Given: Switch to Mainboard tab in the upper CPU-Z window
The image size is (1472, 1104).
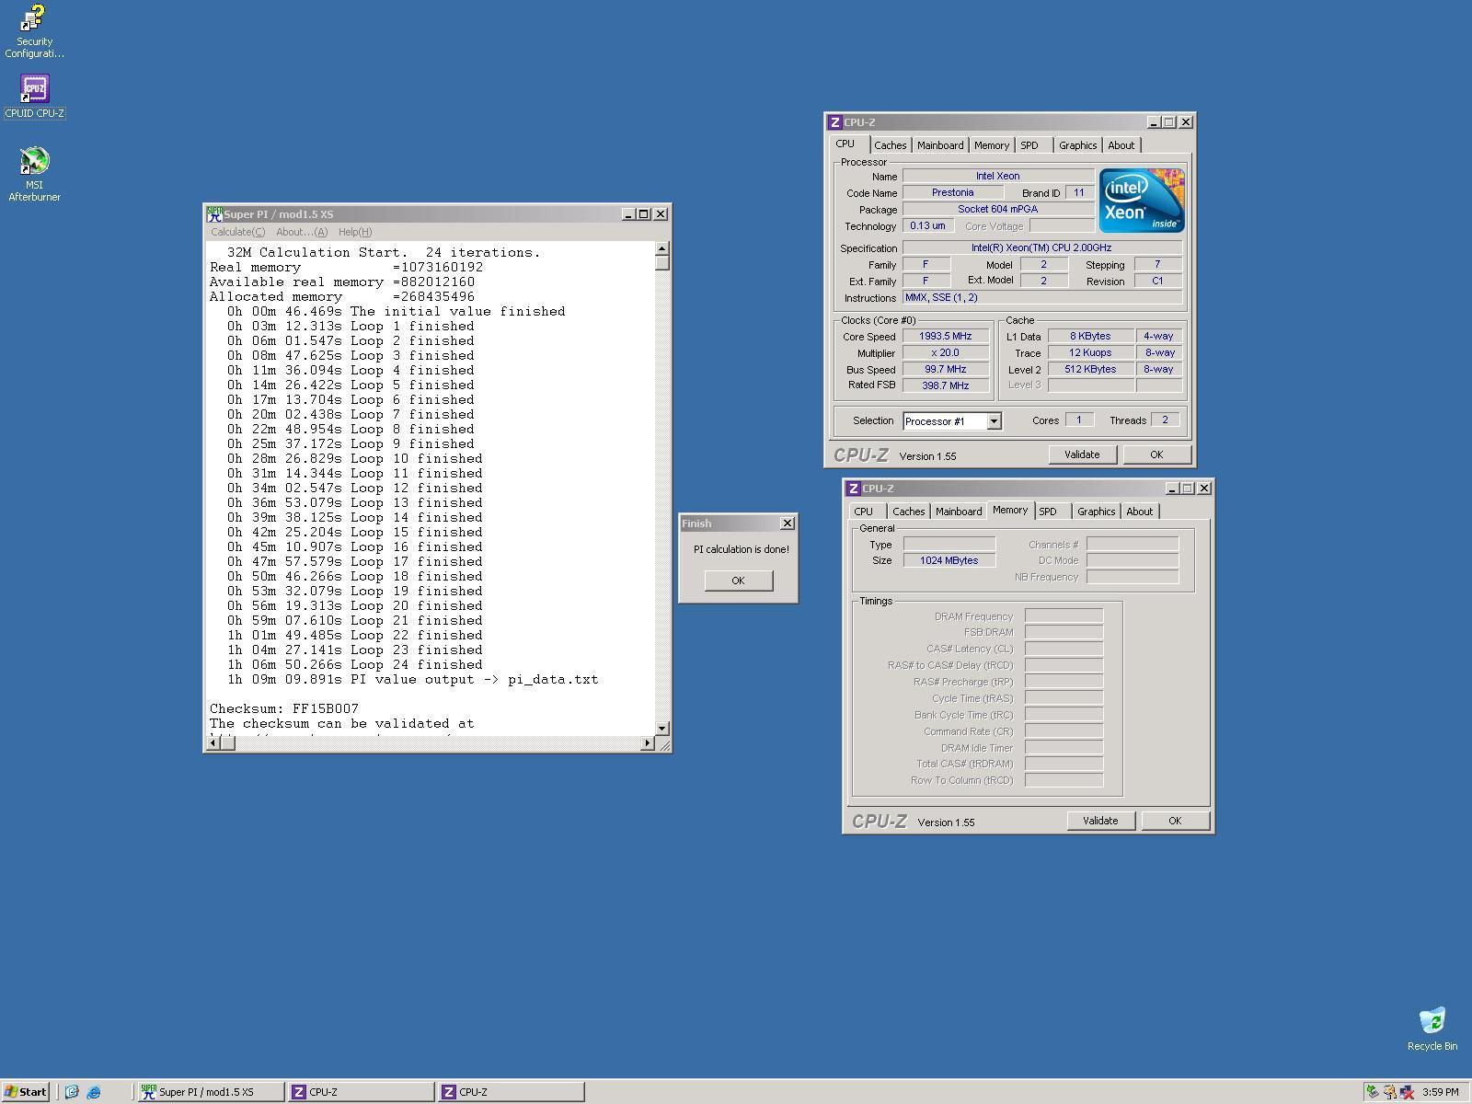Looking at the screenshot, I should coord(940,145).
